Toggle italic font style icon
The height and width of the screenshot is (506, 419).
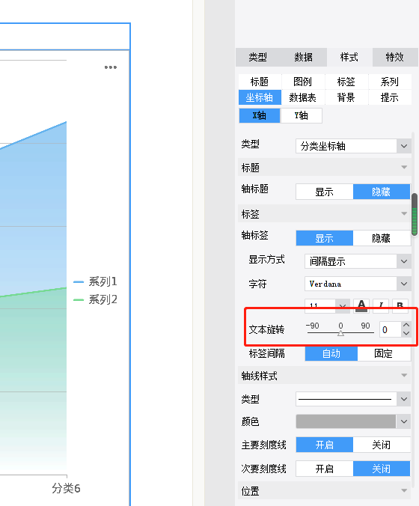tap(381, 305)
